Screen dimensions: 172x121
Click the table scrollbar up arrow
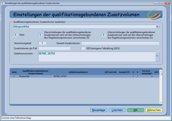[x=161, y=71]
